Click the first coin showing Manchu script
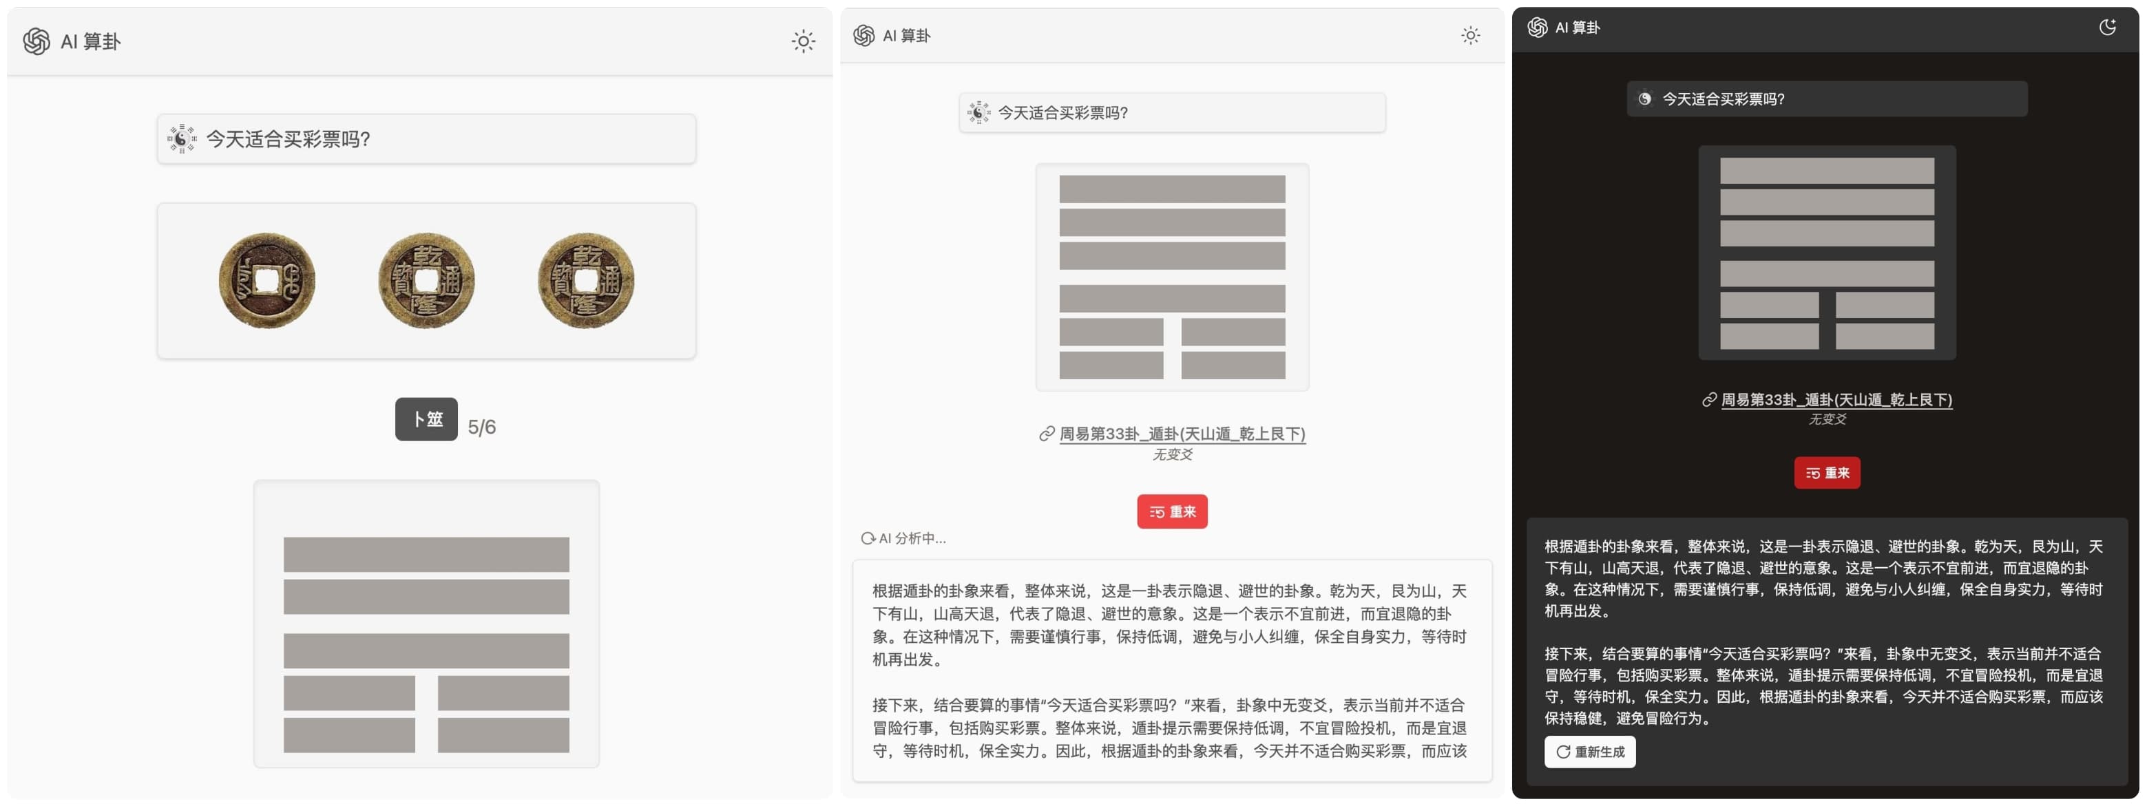 (266, 280)
